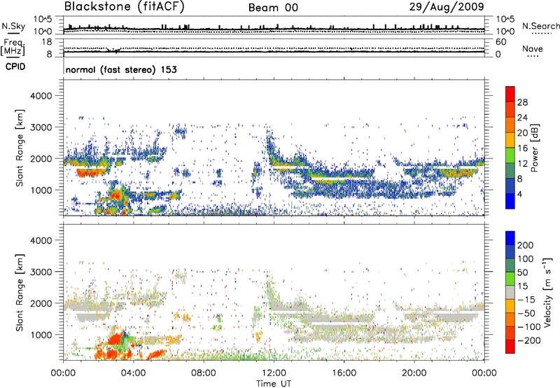Select the 3000 tick in the velocity panel
The width and height of the screenshot is (560, 388).
click(41, 272)
